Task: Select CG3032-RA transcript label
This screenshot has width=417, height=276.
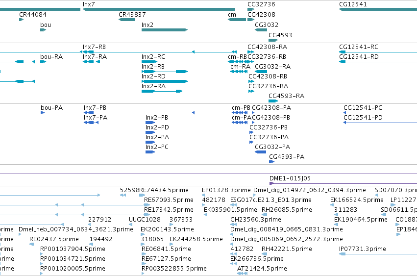Action: click(x=272, y=67)
